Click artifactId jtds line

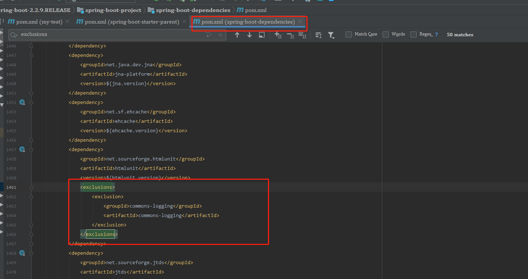(122, 272)
